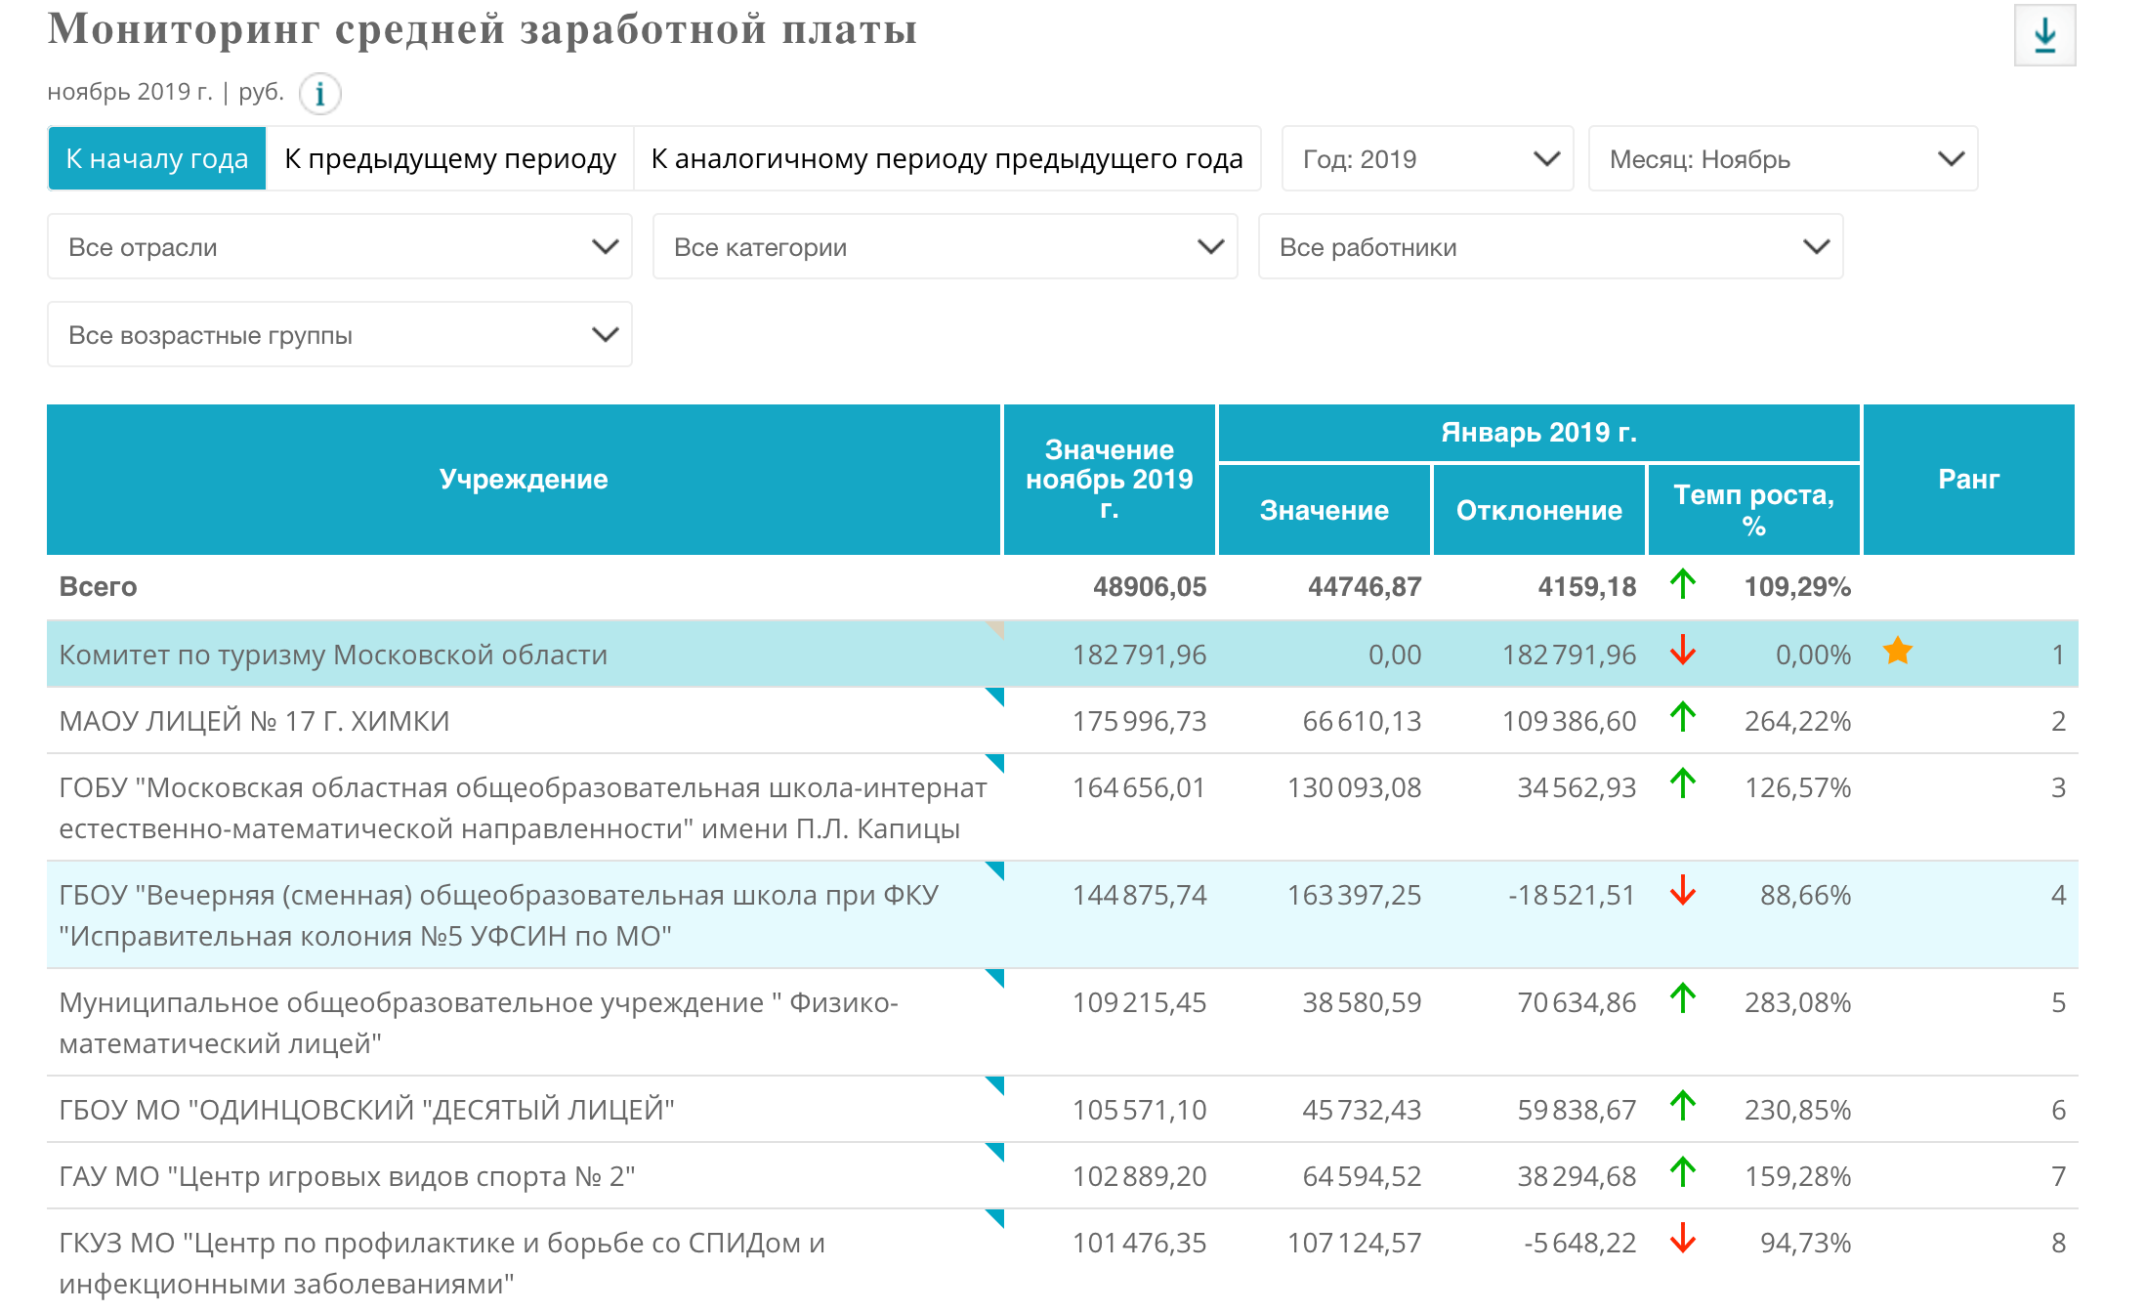This screenshot has height=1311, width=2145.
Task: Expand the Все категории dropdown
Action: (946, 247)
